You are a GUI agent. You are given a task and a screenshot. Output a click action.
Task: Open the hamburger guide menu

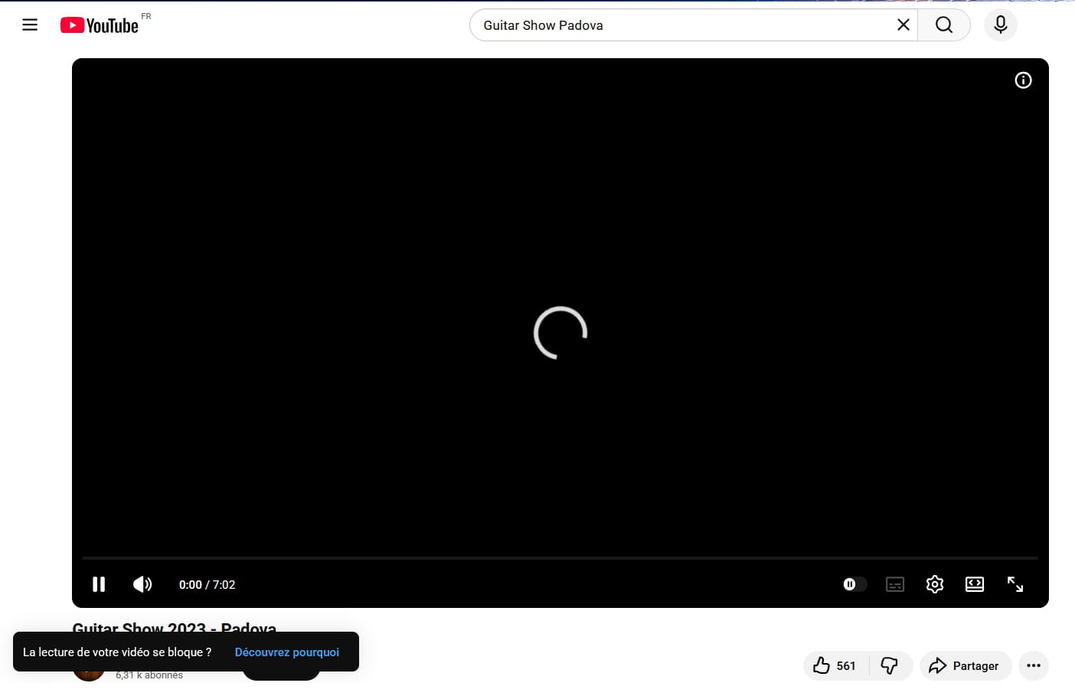coord(30,25)
